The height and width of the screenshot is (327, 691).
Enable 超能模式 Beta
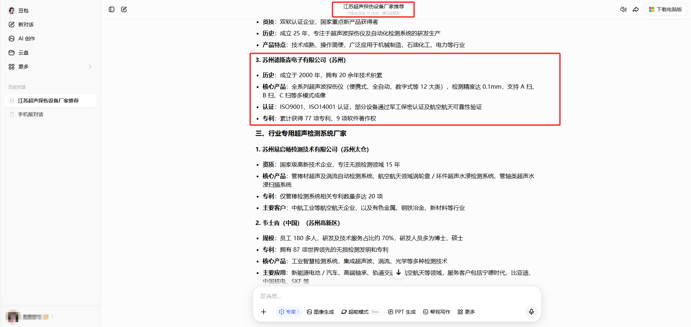click(361, 312)
